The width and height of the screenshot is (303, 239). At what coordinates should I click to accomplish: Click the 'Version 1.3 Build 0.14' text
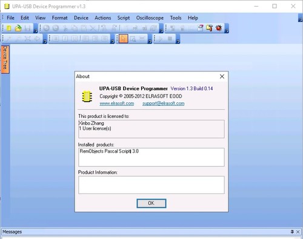191,88
